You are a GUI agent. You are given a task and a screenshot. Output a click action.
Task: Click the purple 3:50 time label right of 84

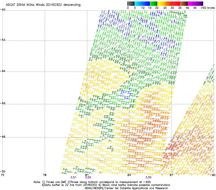(148, 177)
